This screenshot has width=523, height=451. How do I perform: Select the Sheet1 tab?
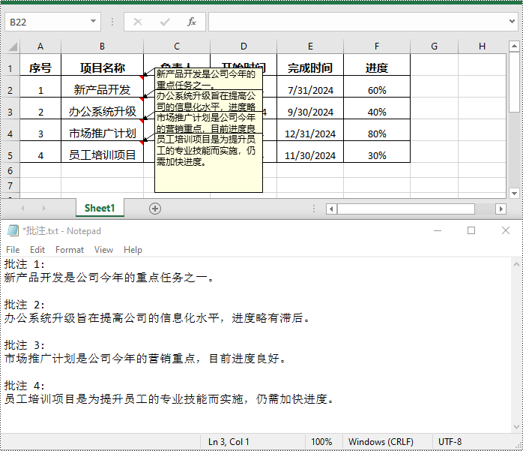100,208
